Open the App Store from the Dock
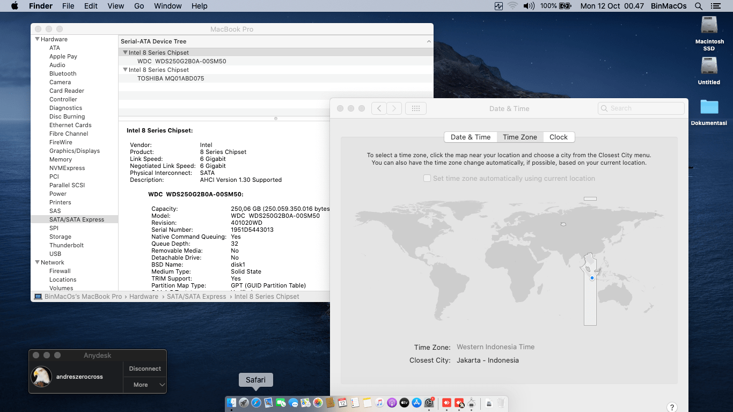The height and width of the screenshot is (412, 733). 417,403
